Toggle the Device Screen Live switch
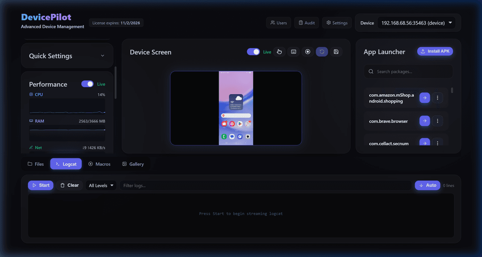Screen dimensions: 482x257 click(x=253, y=52)
